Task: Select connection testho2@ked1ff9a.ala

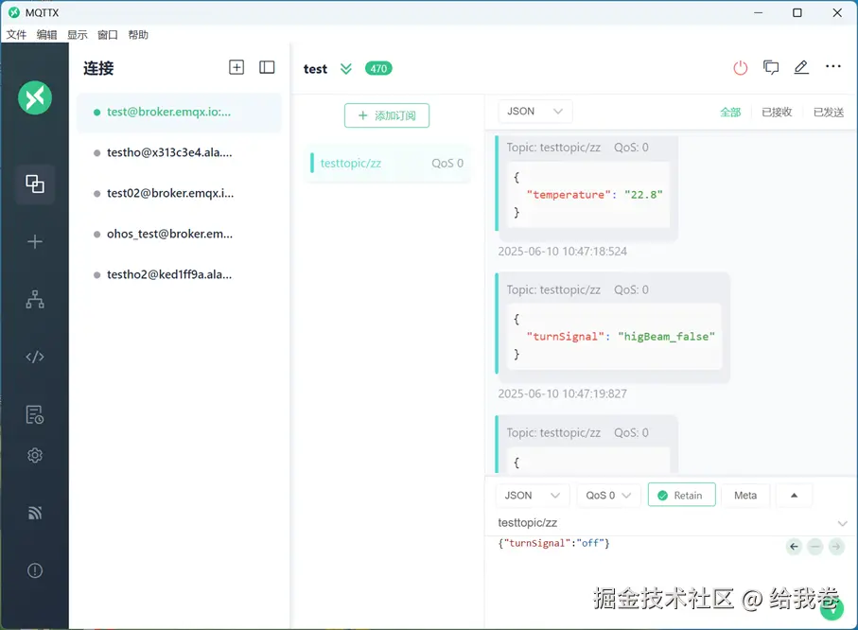Action: point(179,274)
